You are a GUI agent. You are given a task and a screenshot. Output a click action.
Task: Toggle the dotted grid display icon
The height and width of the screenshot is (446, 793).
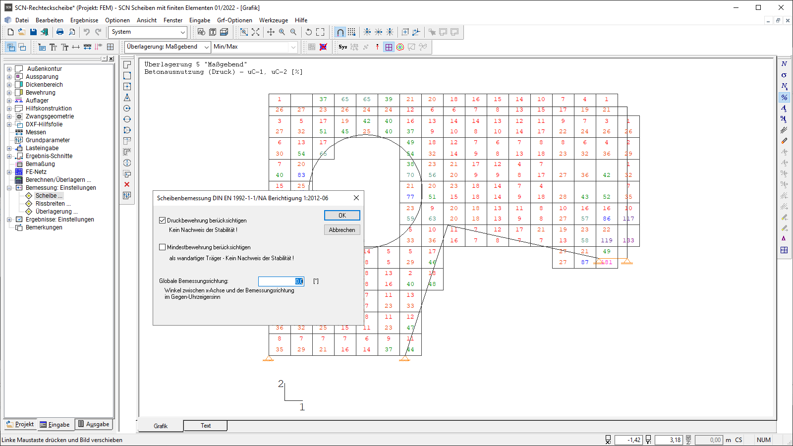click(x=351, y=32)
